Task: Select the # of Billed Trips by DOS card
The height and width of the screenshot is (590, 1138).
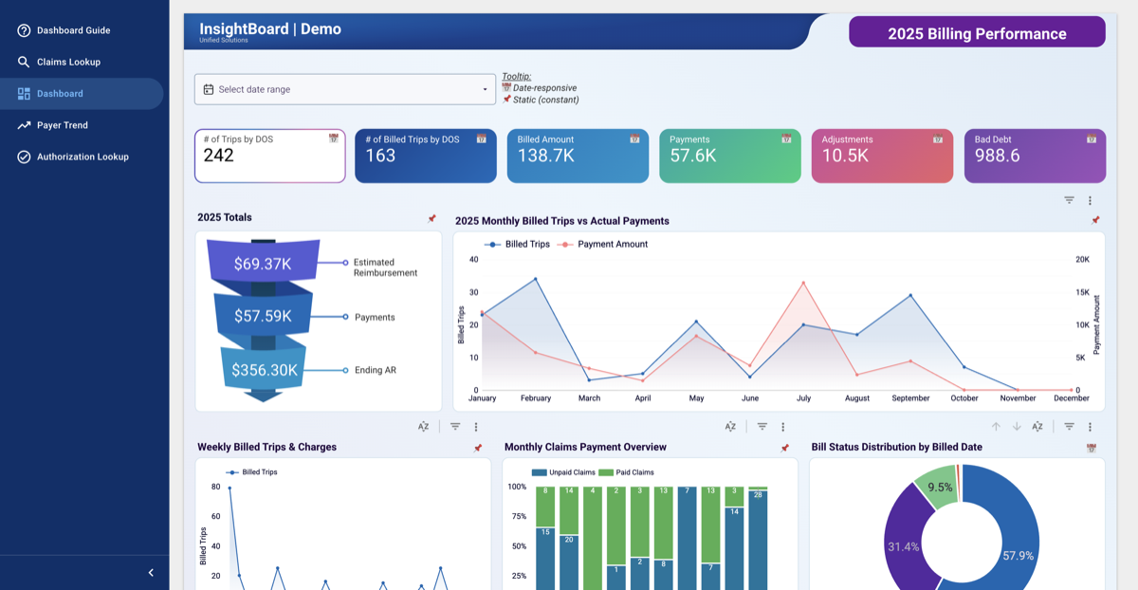Action: pyautogui.click(x=426, y=156)
